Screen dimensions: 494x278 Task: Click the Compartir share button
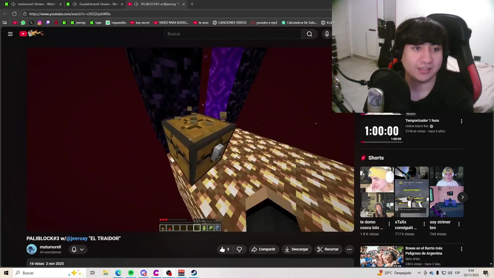[264, 249]
